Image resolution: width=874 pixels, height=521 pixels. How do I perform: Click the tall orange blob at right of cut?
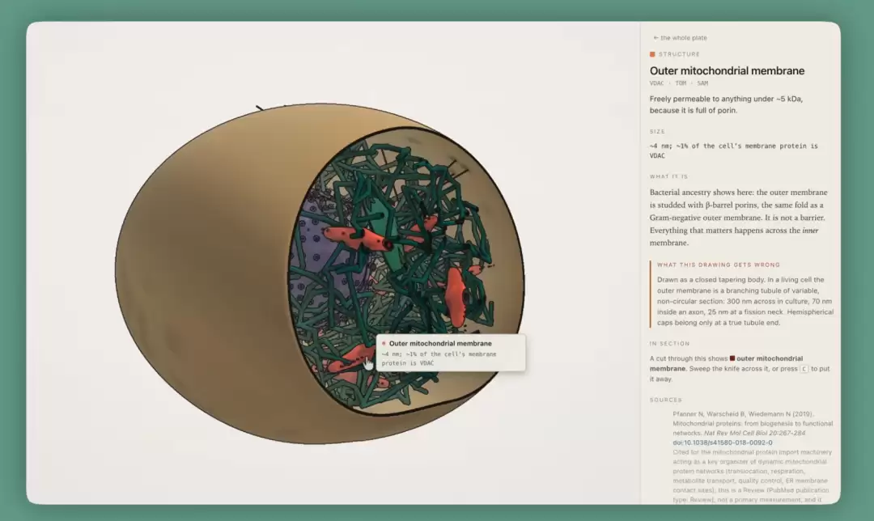456,297
